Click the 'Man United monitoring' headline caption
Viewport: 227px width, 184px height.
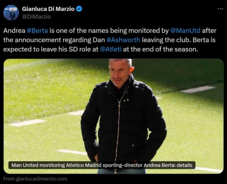(x=102, y=165)
